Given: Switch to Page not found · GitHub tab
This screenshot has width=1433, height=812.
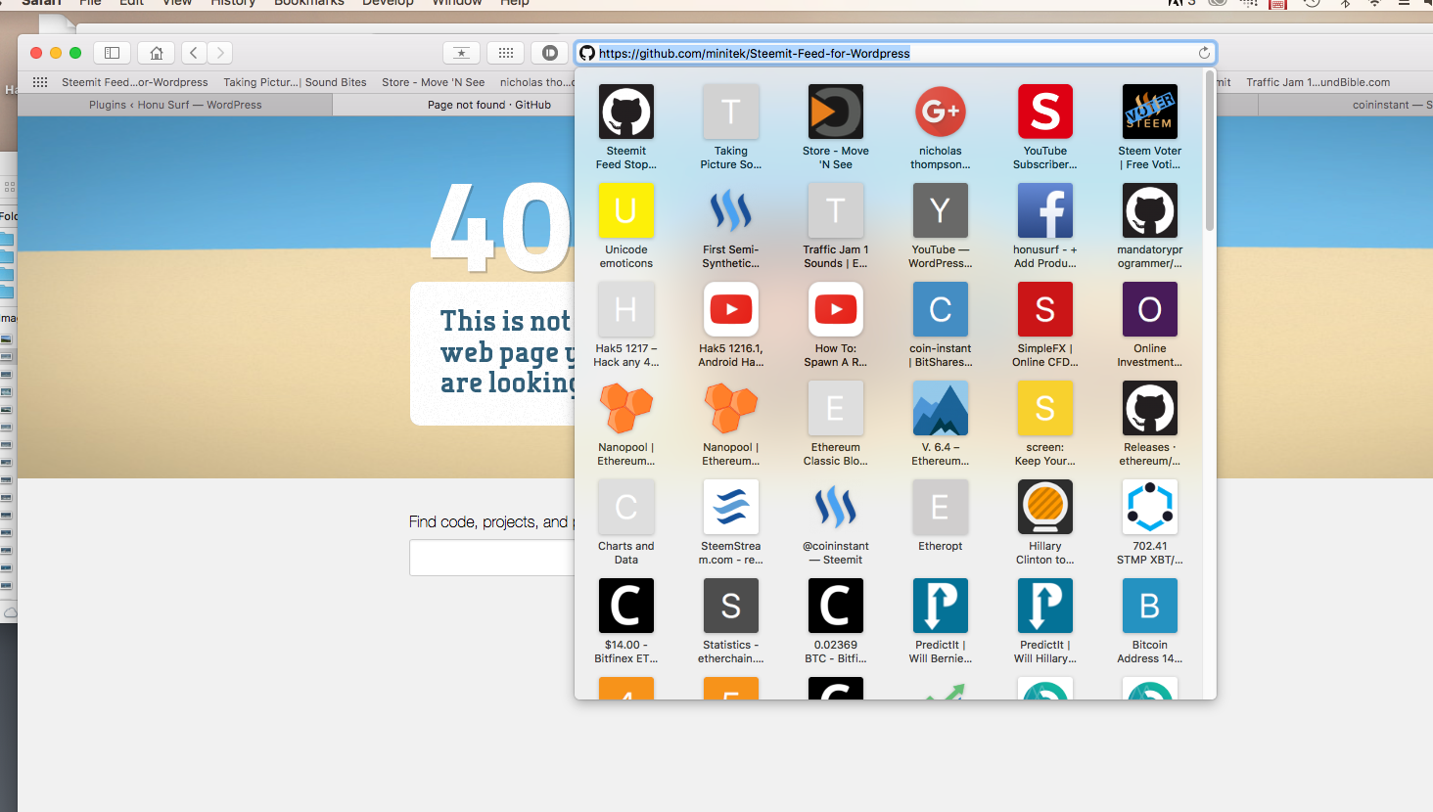Looking at the screenshot, I should [489, 105].
